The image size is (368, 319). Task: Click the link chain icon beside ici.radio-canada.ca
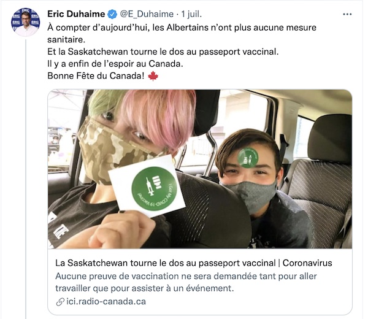pos(60,301)
